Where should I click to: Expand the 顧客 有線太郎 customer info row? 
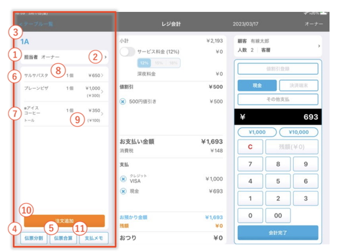[319, 46]
